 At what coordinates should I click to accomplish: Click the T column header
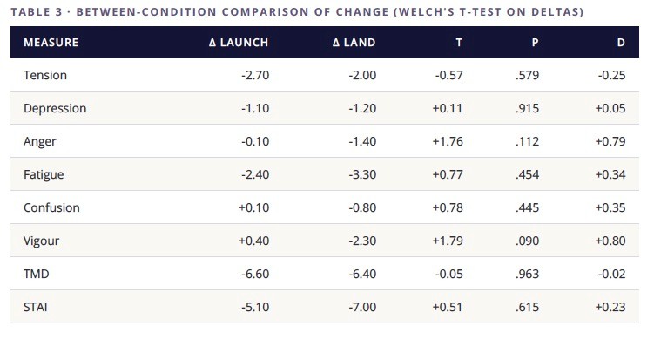coord(459,43)
